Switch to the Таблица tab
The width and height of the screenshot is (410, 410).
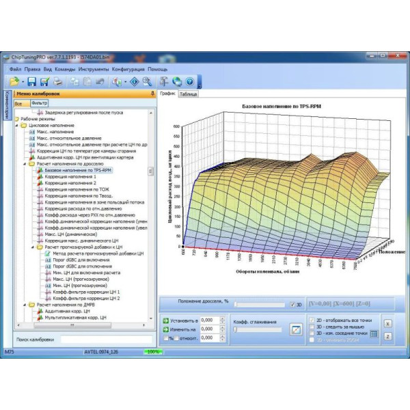pos(188,94)
